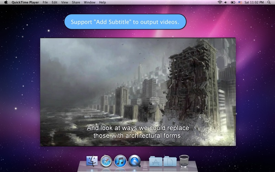Click the battery status icon
275x172 pixels.
click(x=233, y=2)
